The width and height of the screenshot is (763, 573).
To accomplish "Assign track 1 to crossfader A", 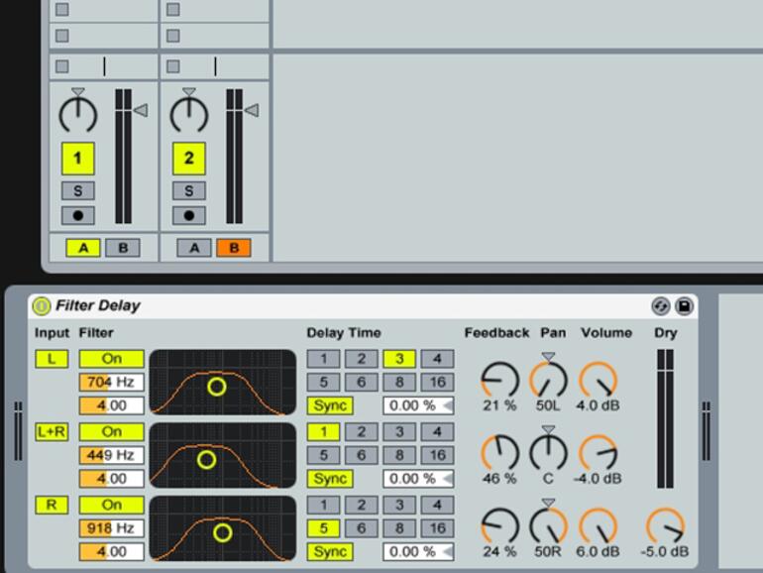I will pyautogui.click(x=83, y=248).
